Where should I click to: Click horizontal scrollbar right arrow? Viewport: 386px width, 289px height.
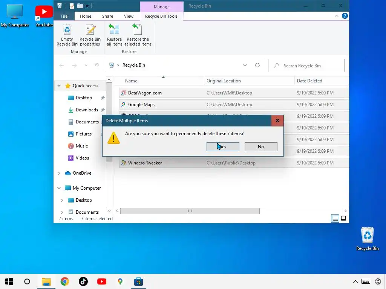(346, 211)
